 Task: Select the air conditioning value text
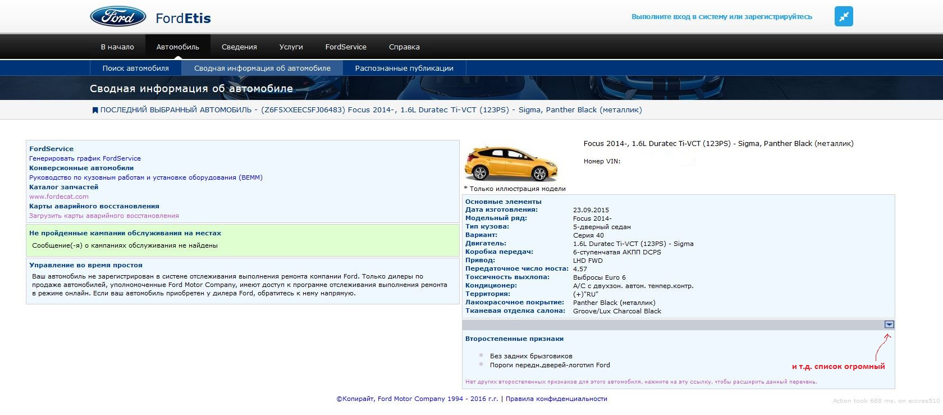click(x=633, y=286)
